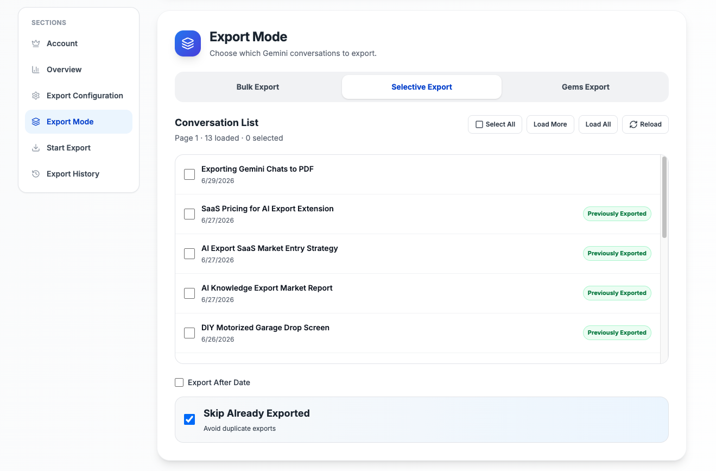Click the title AI Export SaaS Market Entry Strategy
Viewport: 716px width, 471px height.
tap(270, 248)
